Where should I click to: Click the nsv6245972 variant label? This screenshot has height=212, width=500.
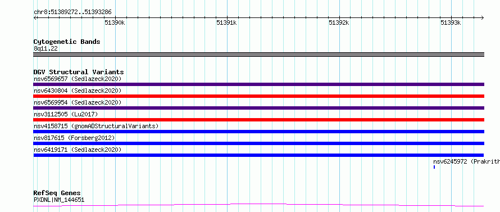466,161
